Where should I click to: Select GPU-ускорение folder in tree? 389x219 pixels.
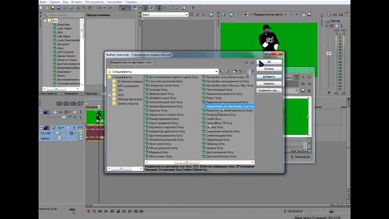tap(128, 86)
